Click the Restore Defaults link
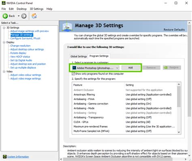The image size is (192, 161). [x=174, y=29]
